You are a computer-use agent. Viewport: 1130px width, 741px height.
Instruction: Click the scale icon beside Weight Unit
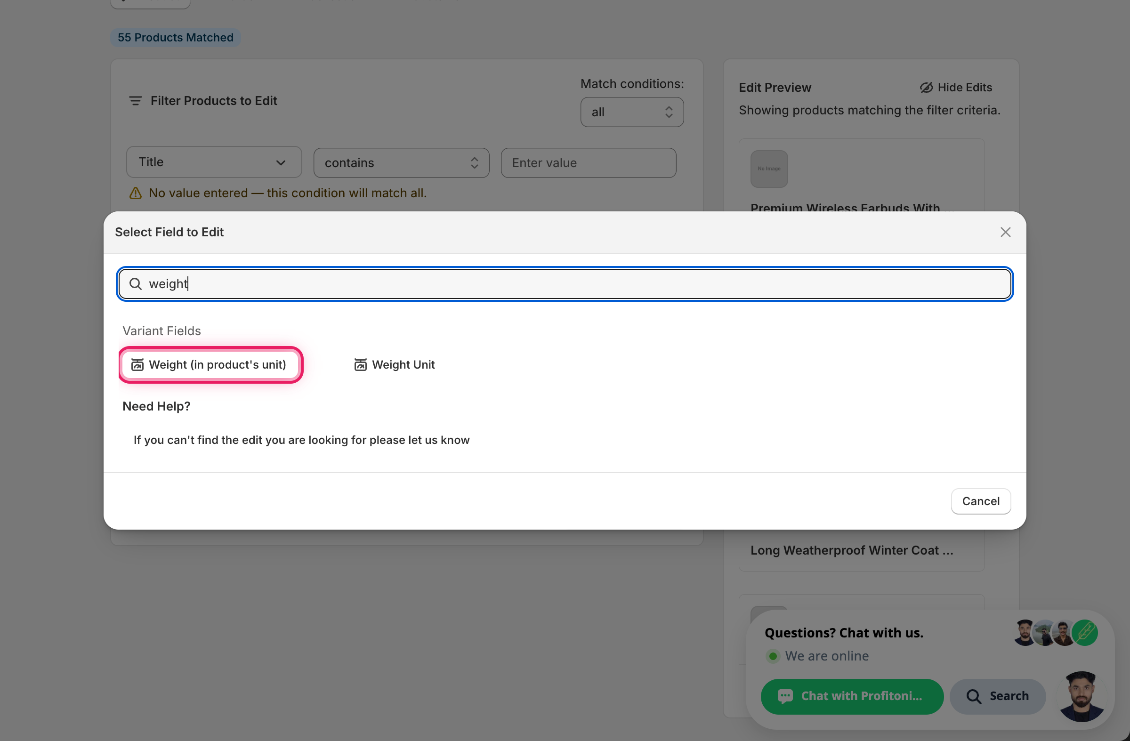point(360,364)
